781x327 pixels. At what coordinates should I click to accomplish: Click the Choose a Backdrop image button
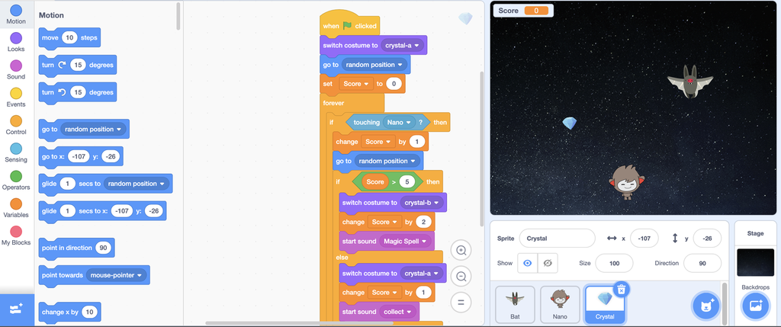[x=755, y=306]
